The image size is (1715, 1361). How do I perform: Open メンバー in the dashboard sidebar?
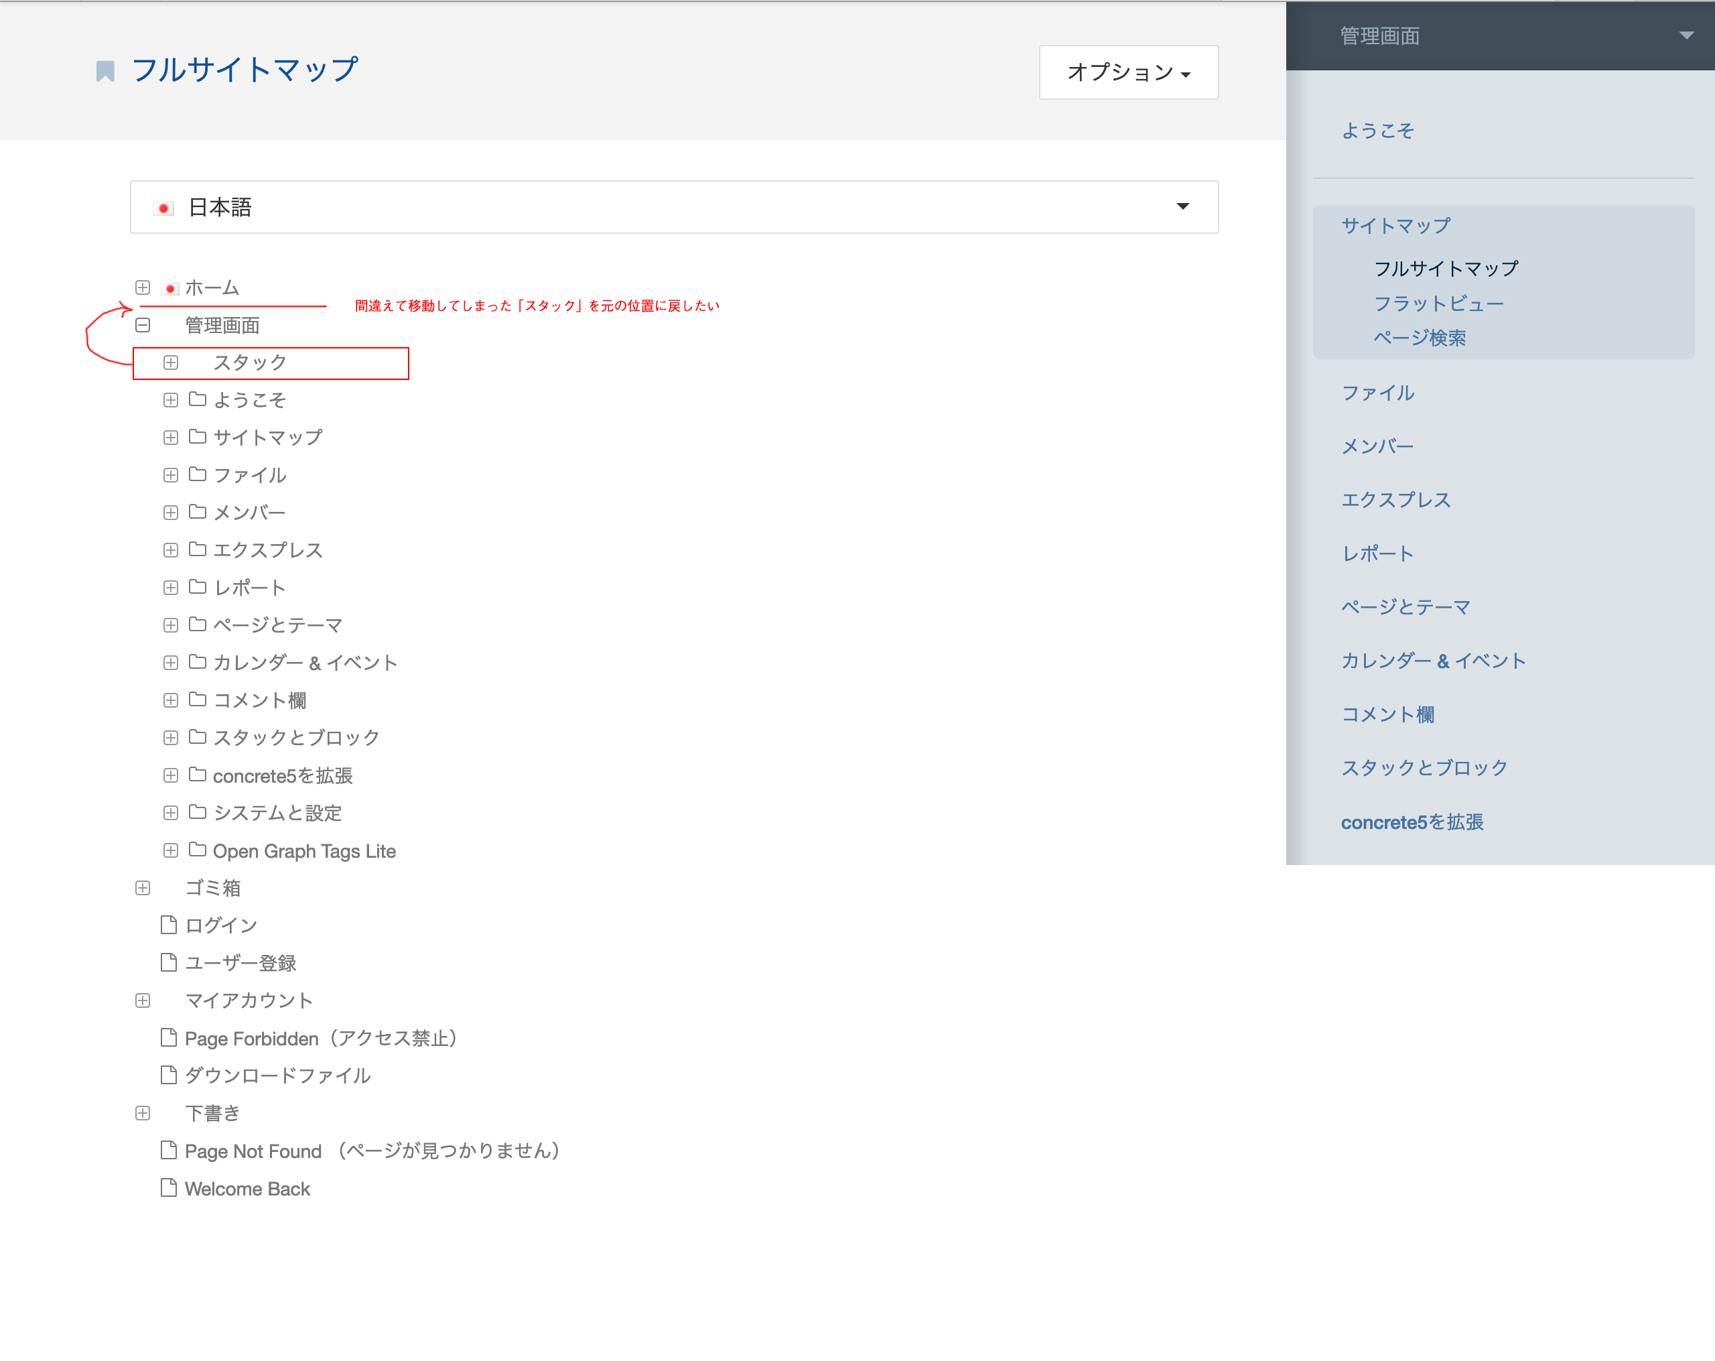click(x=1378, y=446)
